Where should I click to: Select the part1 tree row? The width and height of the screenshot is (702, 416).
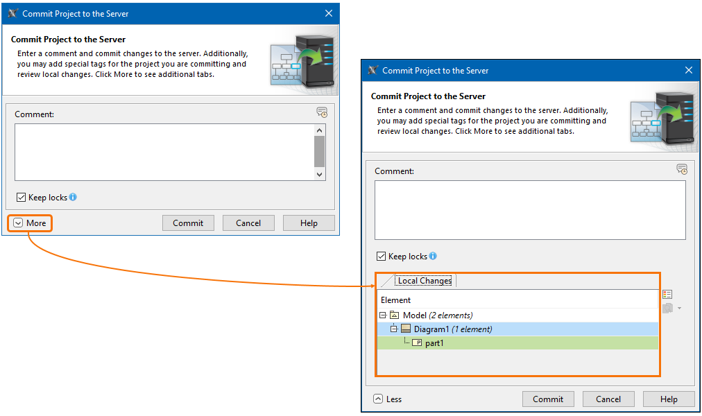pyautogui.click(x=517, y=343)
